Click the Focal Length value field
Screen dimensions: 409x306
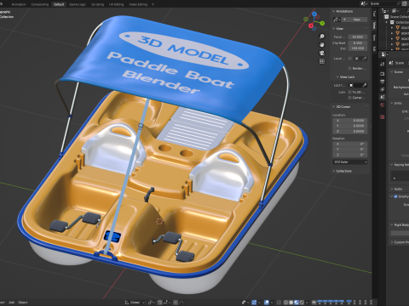pyautogui.click(x=358, y=37)
